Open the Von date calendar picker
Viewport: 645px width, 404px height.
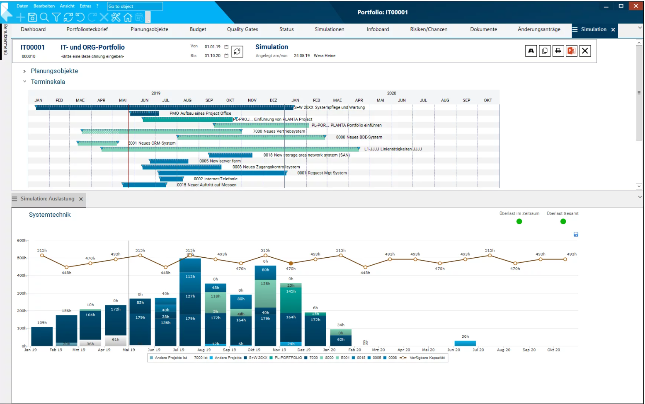pos(226,47)
